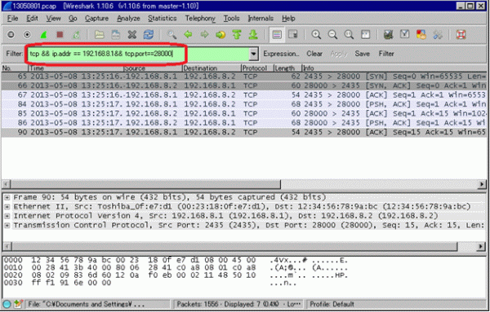Start a new live capture (green fin)
Screen dimensions: 490x312
pyautogui.click(x=43, y=34)
